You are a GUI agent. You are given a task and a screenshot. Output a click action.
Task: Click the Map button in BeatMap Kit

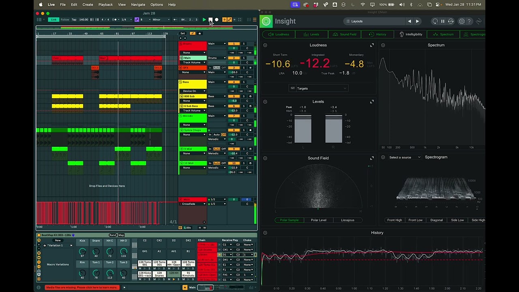coord(121,235)
